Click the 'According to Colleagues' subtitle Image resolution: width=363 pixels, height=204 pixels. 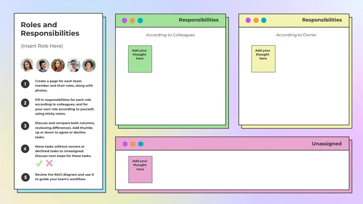pyautogui.click(x=170, y=35)
